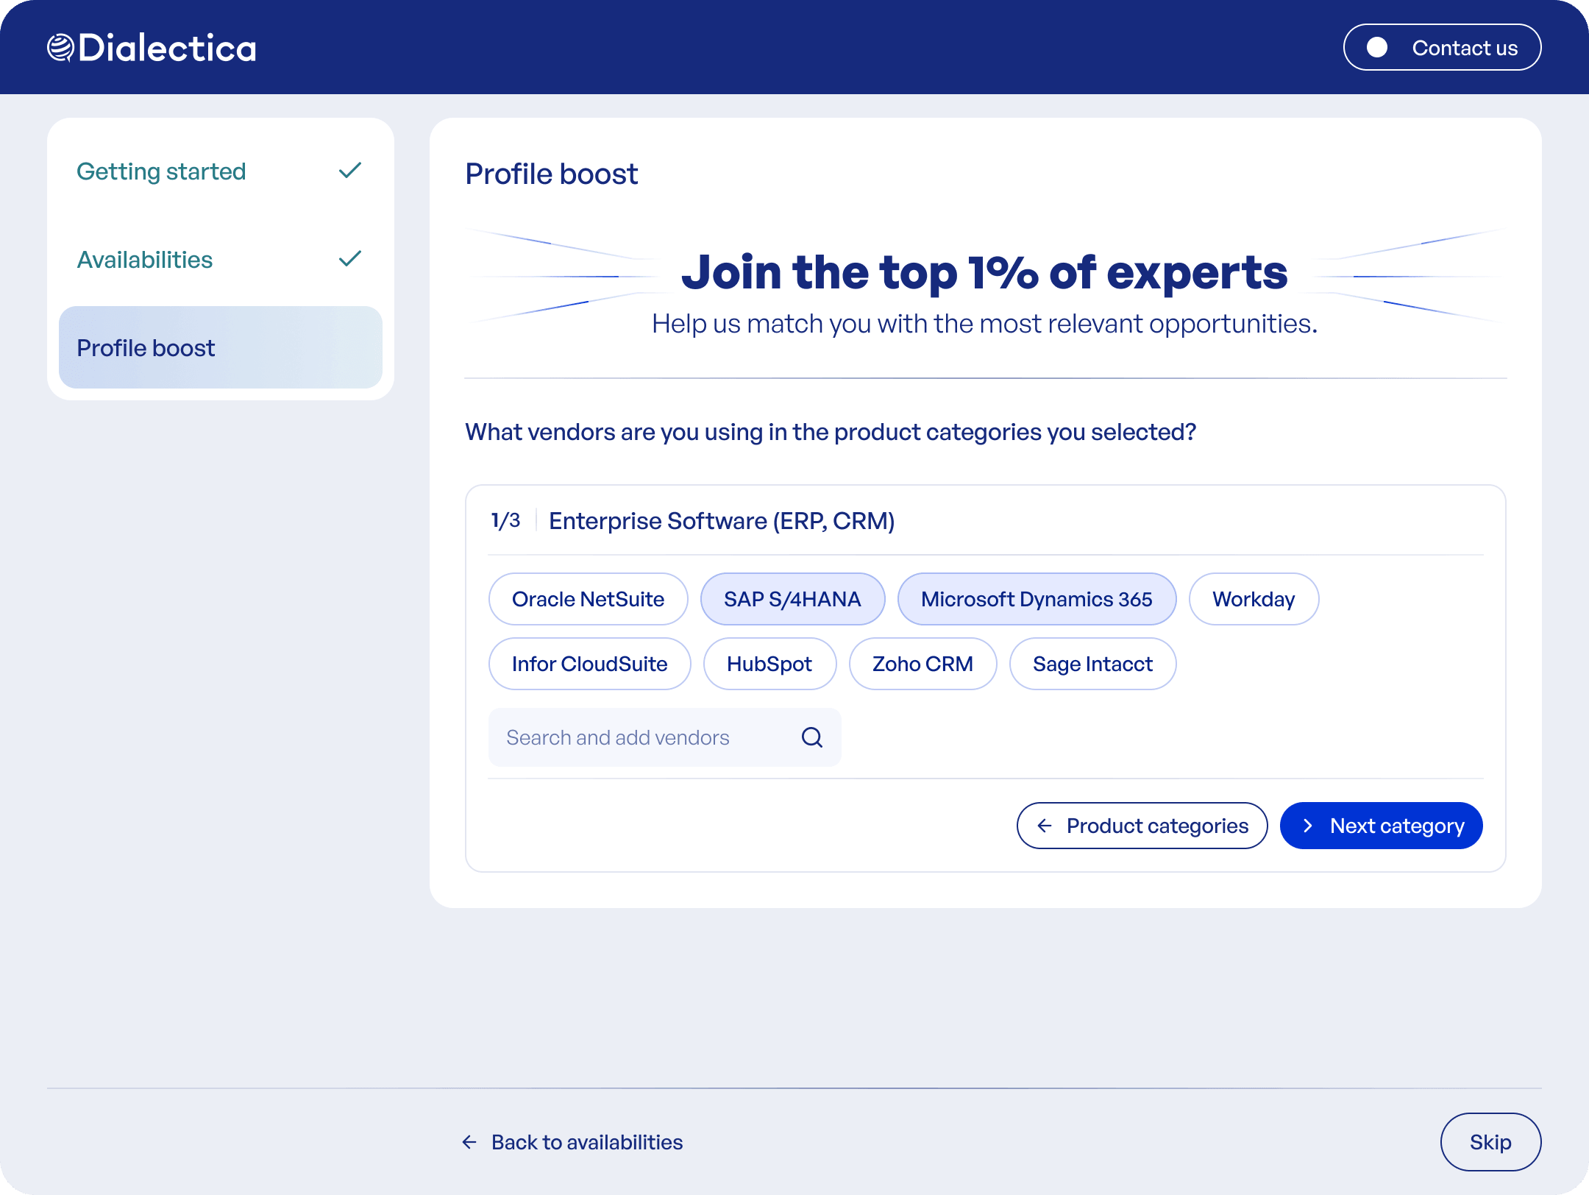This screenshot has height=1195, width=1589.
Task: Click the Back to availabilities link
Action: [x=572, y=1142]
